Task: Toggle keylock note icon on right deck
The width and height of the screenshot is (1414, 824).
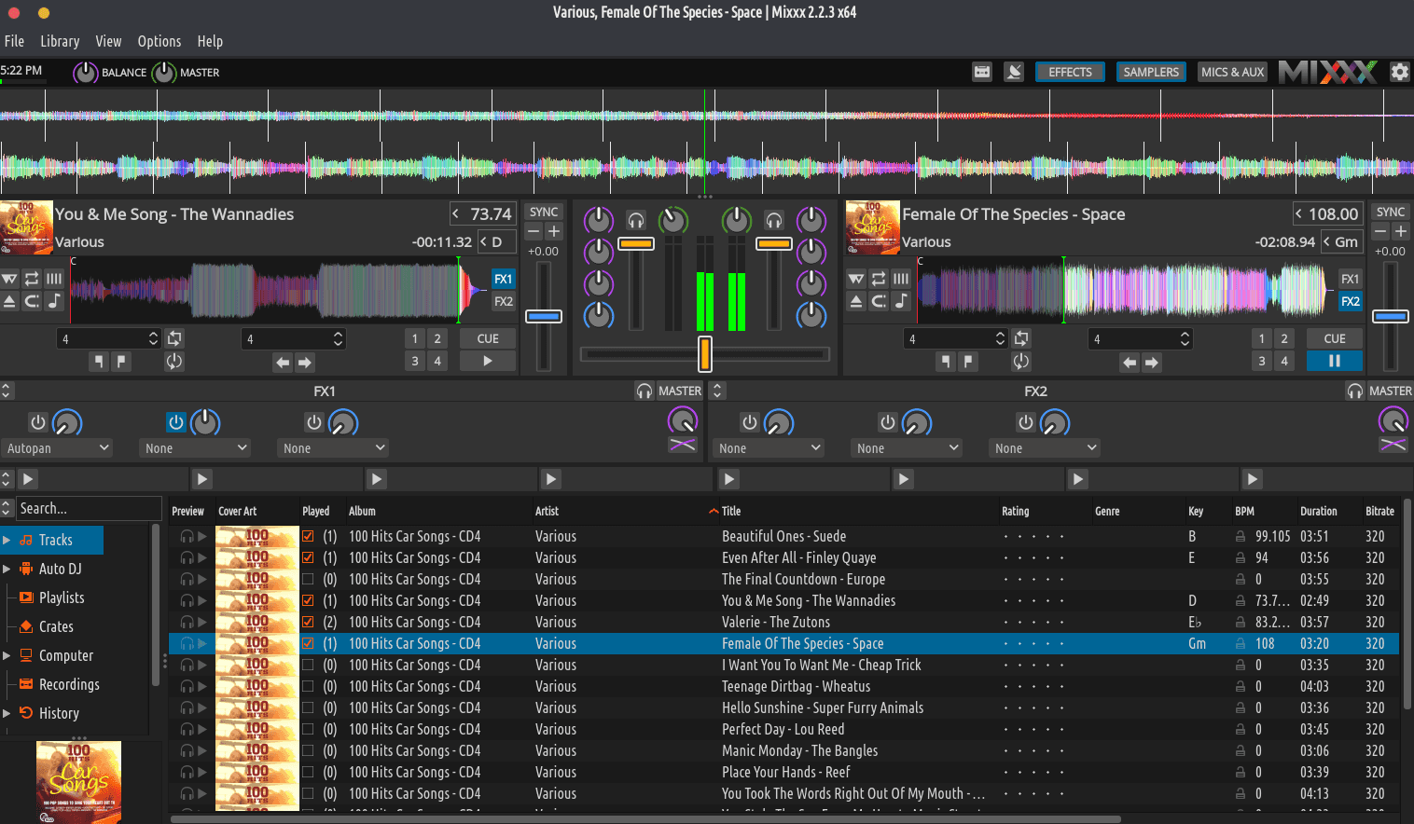Action: pos(901,301)
